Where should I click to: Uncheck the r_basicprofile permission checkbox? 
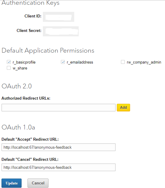(x=9, y=62)
